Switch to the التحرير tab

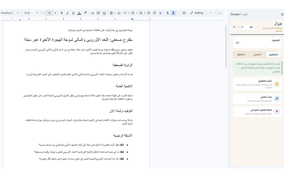click(x=257, y=54)
